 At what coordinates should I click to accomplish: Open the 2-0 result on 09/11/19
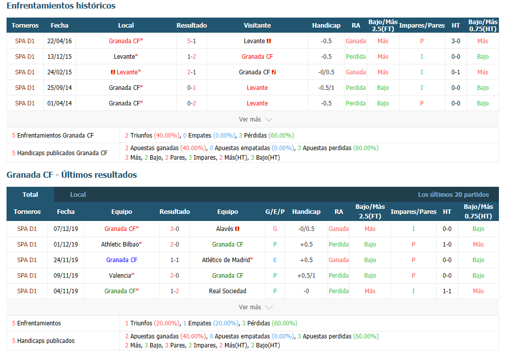[175, 276]
